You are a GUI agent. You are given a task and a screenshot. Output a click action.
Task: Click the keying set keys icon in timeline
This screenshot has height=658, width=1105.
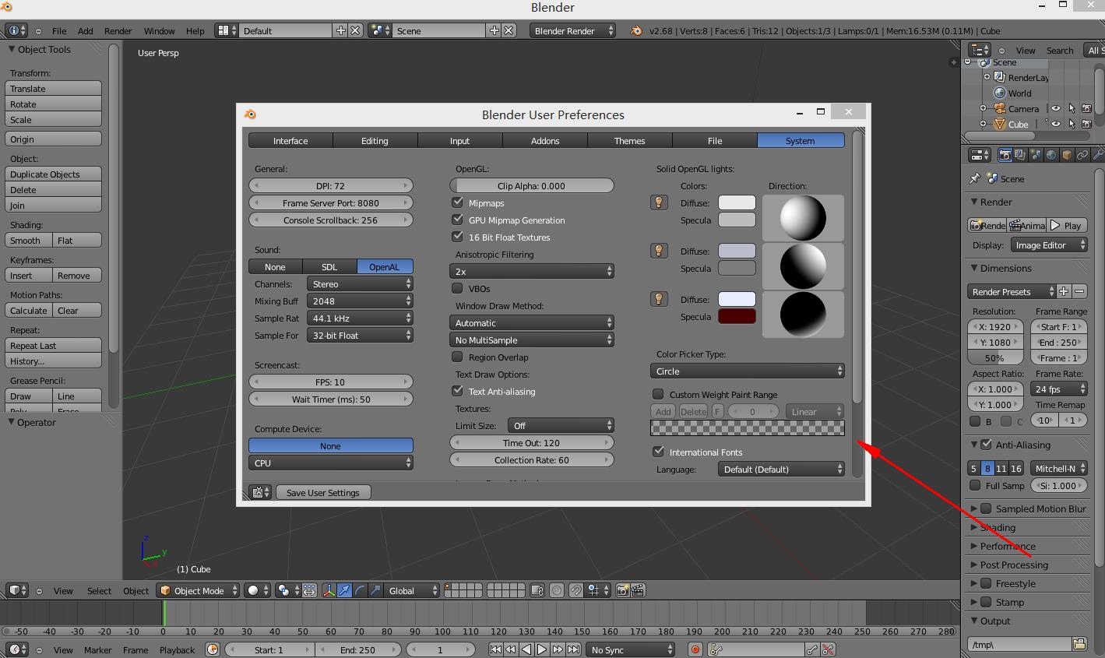(x=717, y=649)
